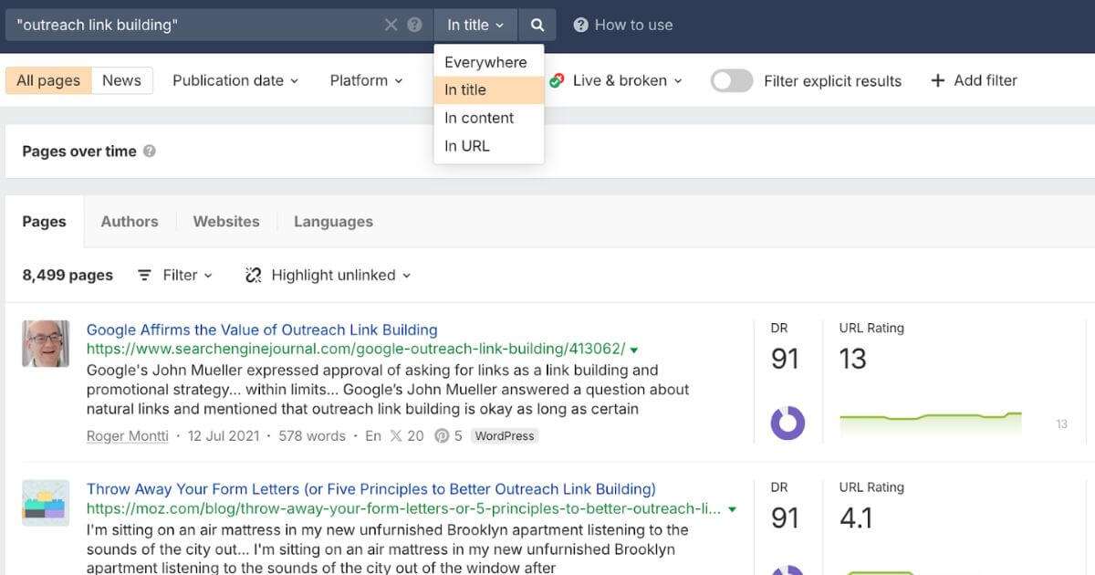
Task: Open the Pages over time info icon
Action: coord(149,152)
